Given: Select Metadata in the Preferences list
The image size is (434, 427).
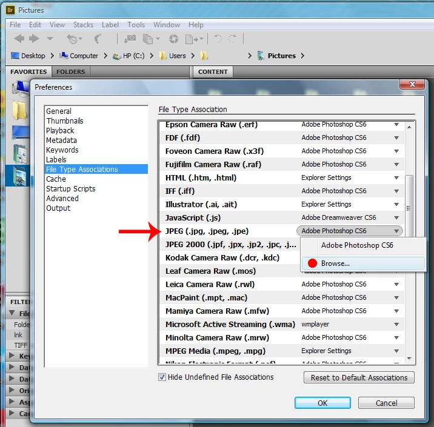Looking at the screenshot, I should [61, 140].
